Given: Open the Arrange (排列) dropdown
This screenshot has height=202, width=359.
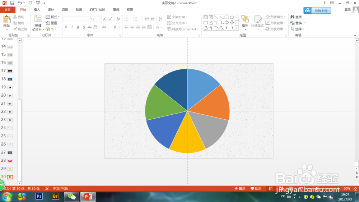Looking at the screenshot, I should coord(245,23).
